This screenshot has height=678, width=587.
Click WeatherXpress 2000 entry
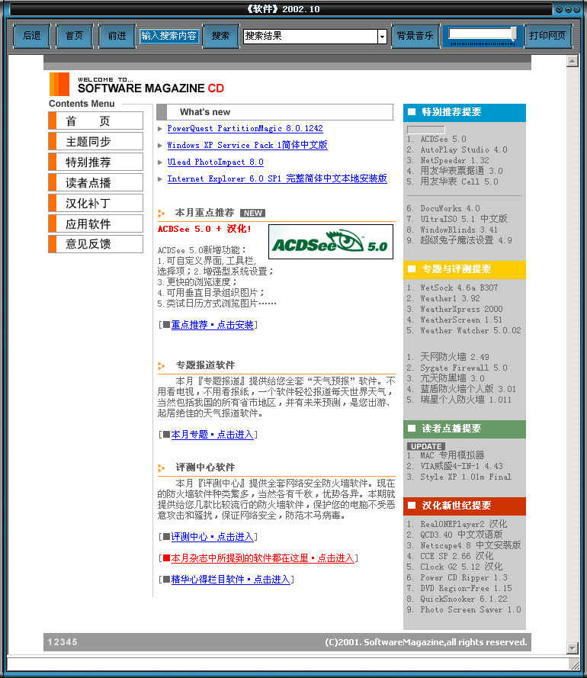pyautogui.click(x=462, y=309)
